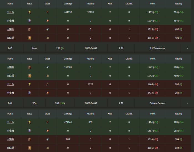The image size is (194, 152).
Task: Click 大白奶's race icon in the top scoreboard
Action: [30, 38]
